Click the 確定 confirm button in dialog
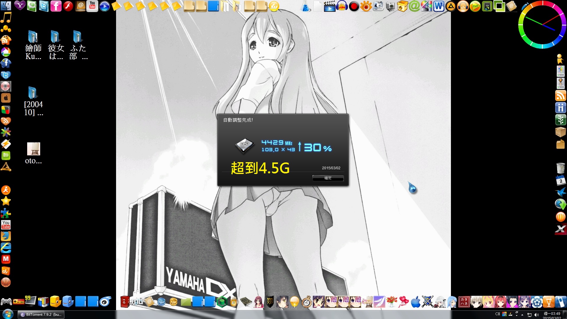This screenshot has height=319, width=567. click(328, 178)
